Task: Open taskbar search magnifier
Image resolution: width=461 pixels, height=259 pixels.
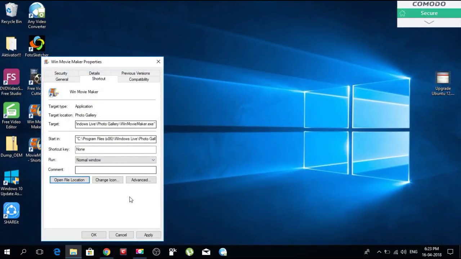Action: tap(23, 252)
